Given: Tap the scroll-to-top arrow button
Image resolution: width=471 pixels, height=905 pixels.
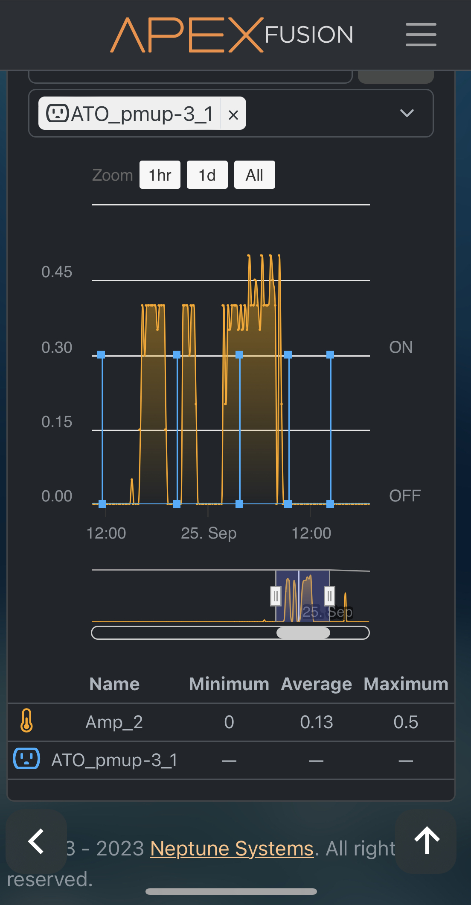Looking at the screenshot, I should tap(426, 841).
